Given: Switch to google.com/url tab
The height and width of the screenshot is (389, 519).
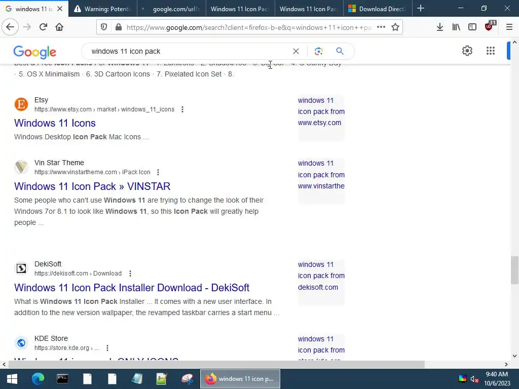Looking at the screenshot, I should (x=171, y=9).
